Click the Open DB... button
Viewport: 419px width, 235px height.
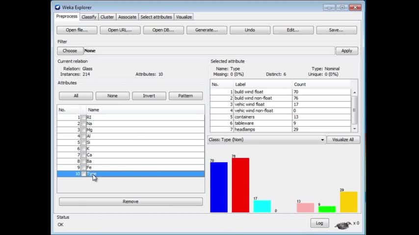click(163, 30)
